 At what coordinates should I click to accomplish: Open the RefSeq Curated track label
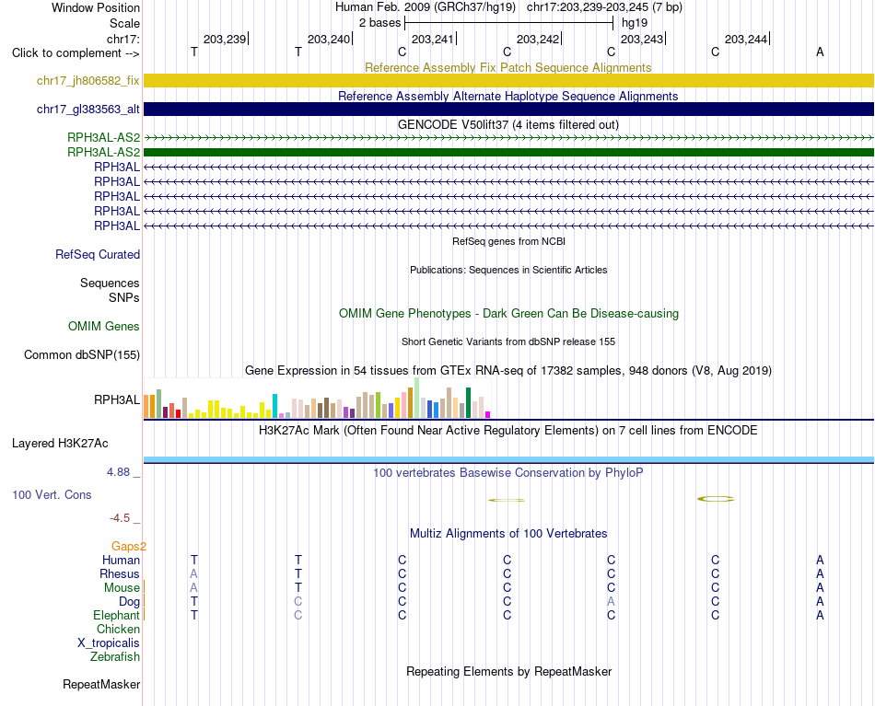[x=98, y=254]
